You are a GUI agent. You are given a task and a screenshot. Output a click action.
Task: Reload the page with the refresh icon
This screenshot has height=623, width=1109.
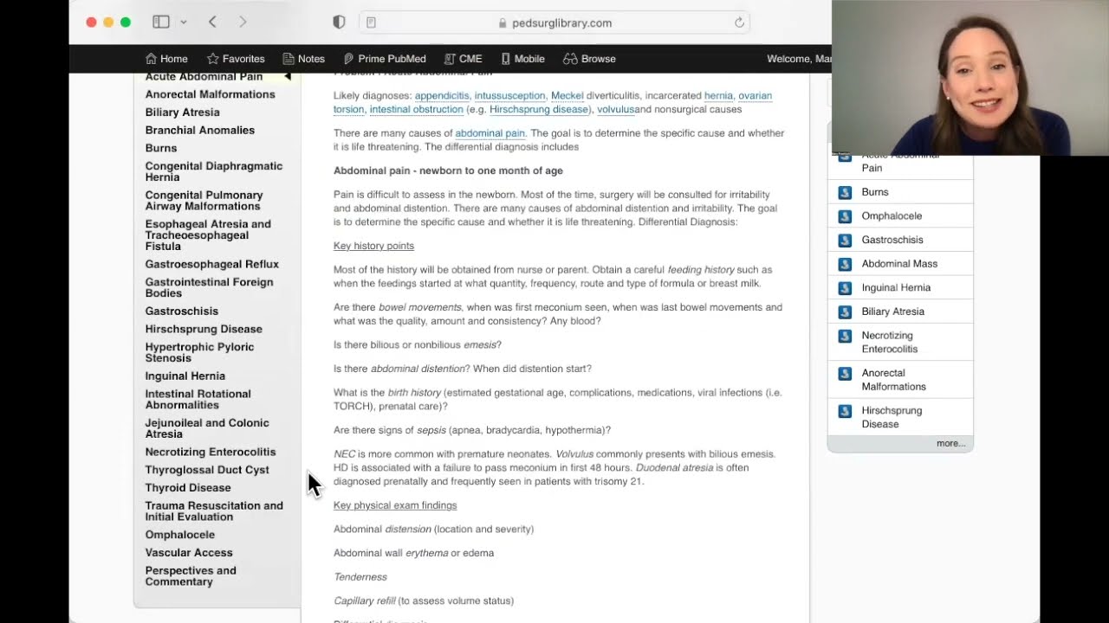(x=739, y=22)
